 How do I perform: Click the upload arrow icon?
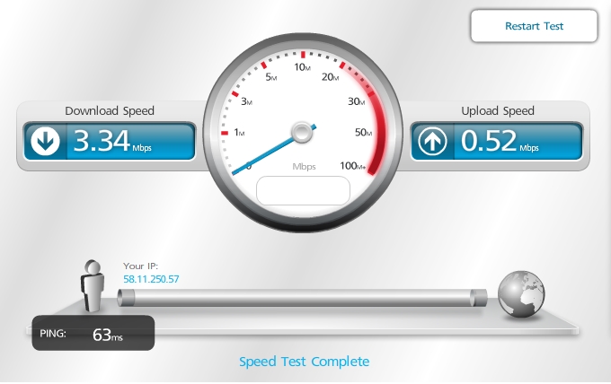[x=432, y=141]
